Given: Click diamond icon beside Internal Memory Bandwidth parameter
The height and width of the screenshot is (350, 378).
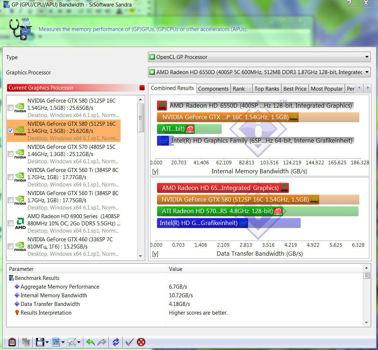Looking at the screenshot, I should pos(17,295).
